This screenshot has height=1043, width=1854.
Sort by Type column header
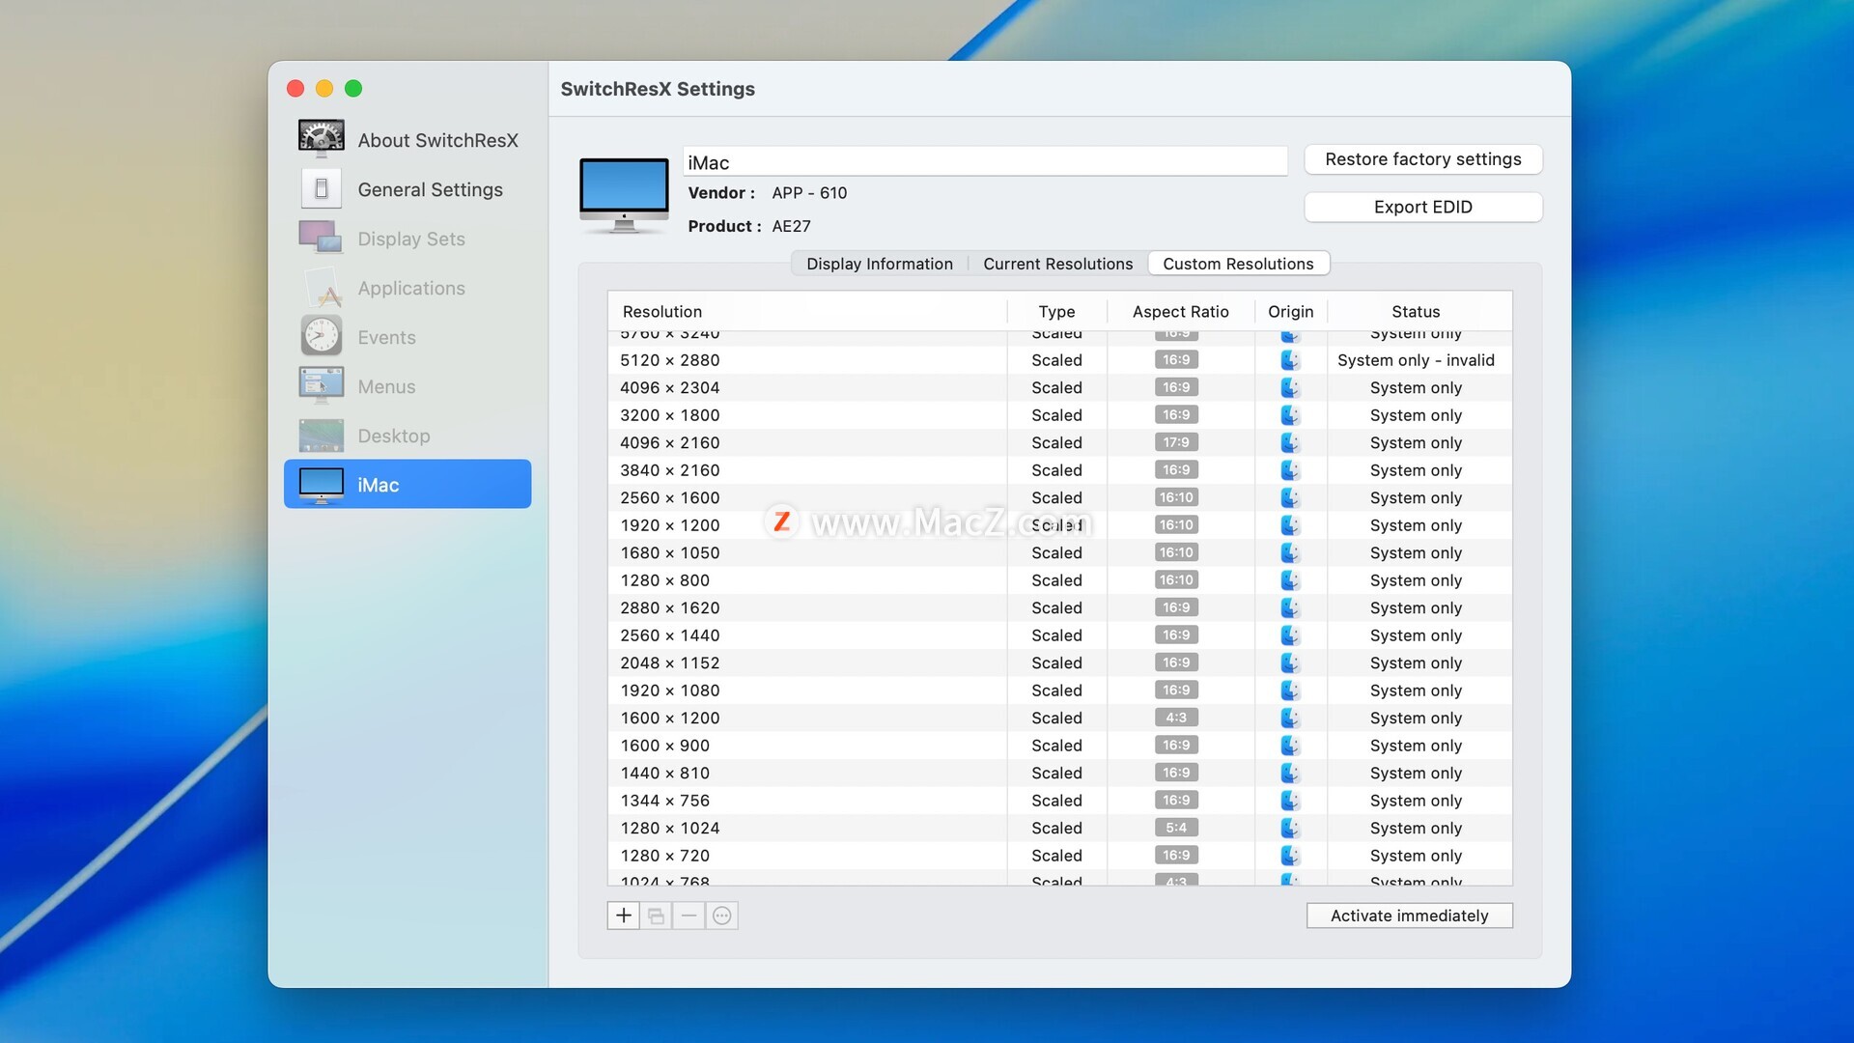click(1056, 311)
